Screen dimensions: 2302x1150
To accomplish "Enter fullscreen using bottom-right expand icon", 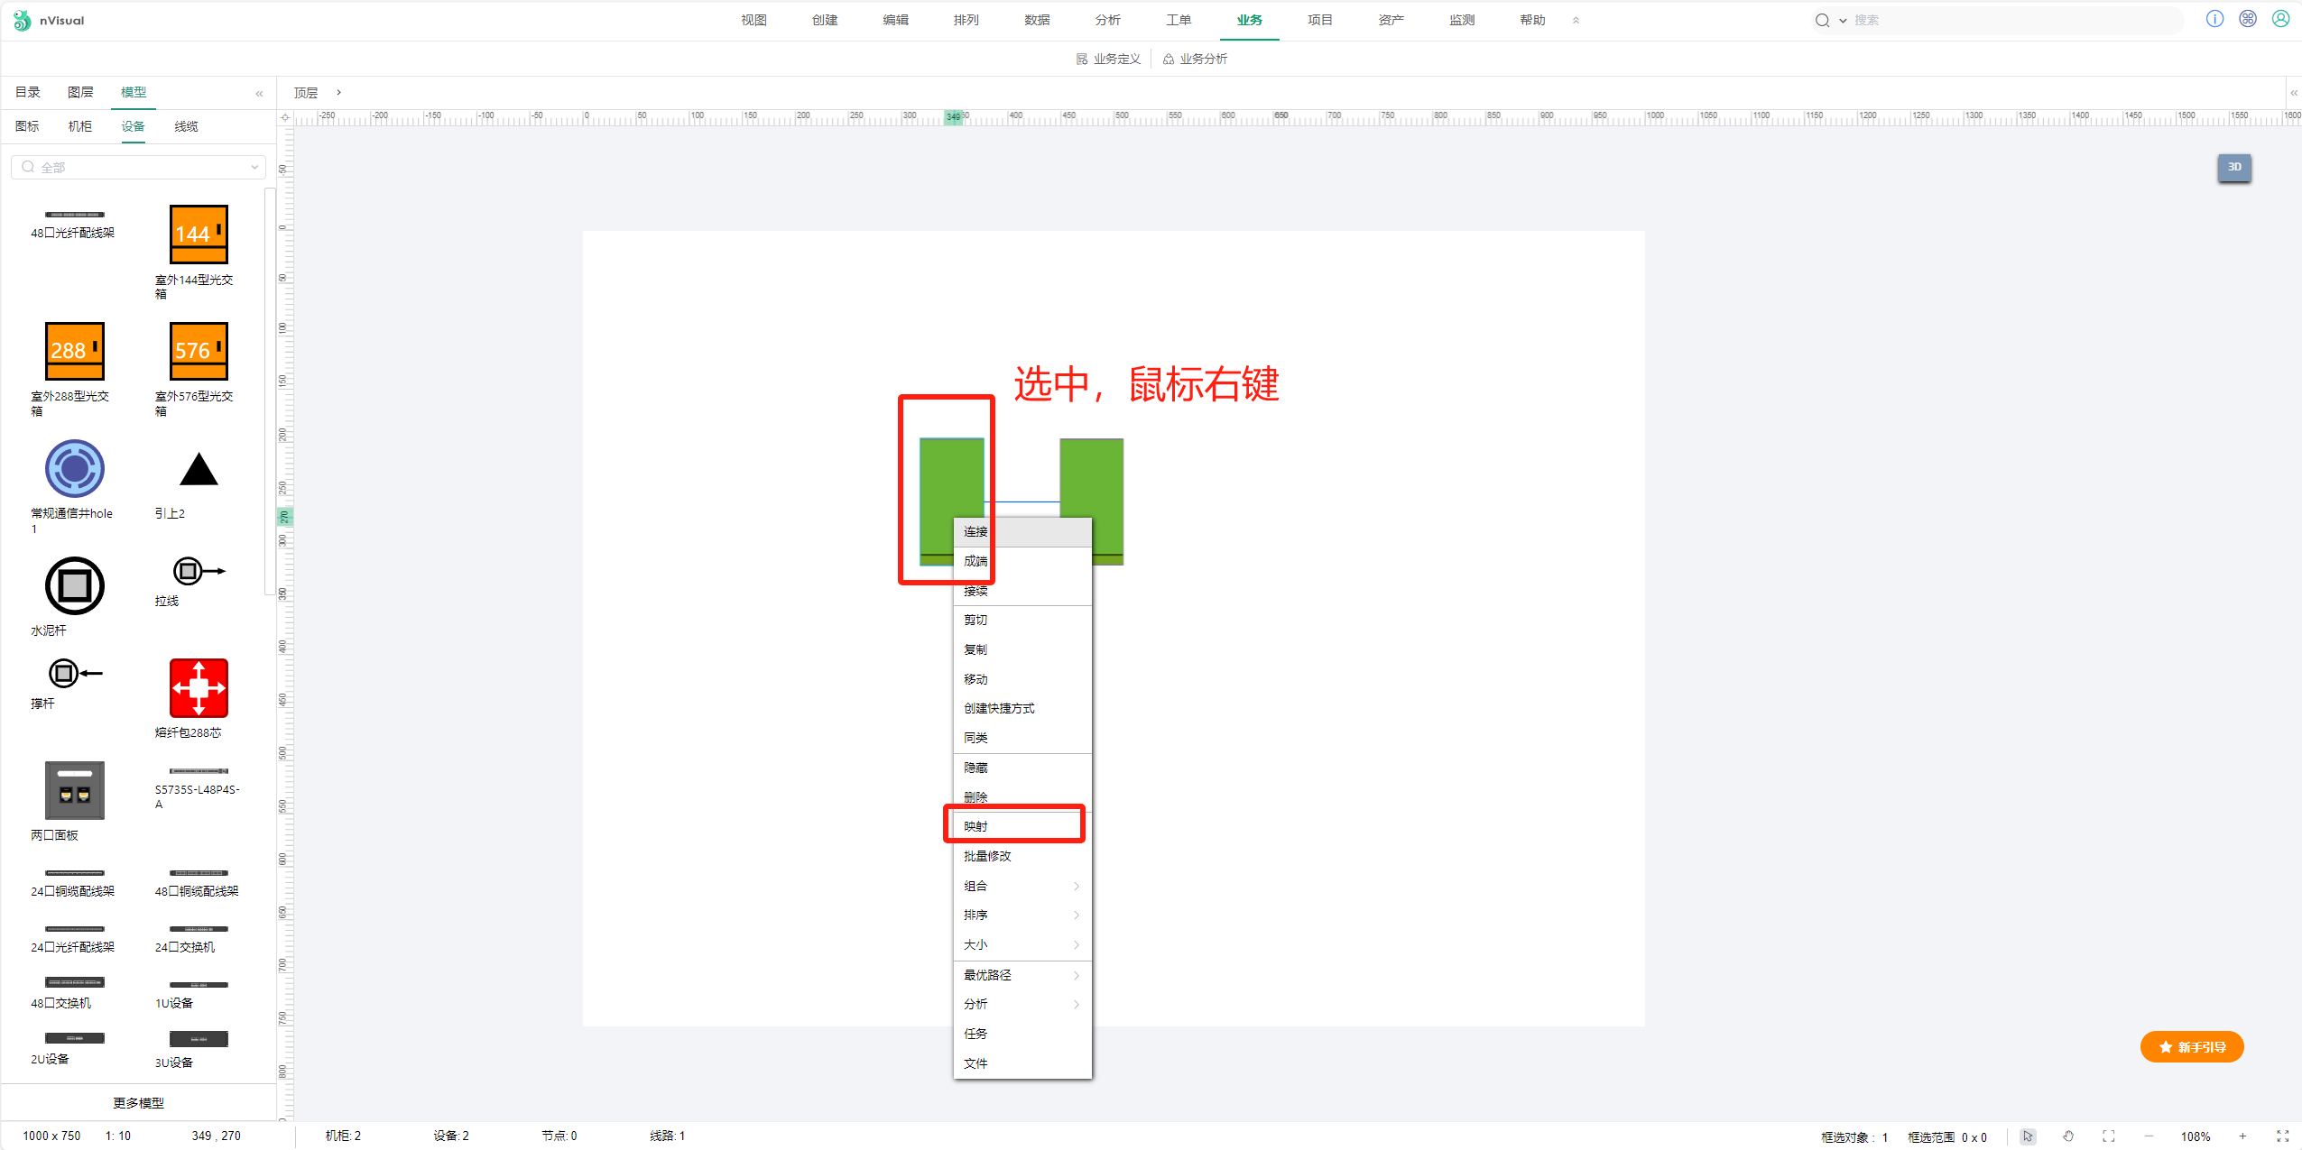I will [2282, 1136].
